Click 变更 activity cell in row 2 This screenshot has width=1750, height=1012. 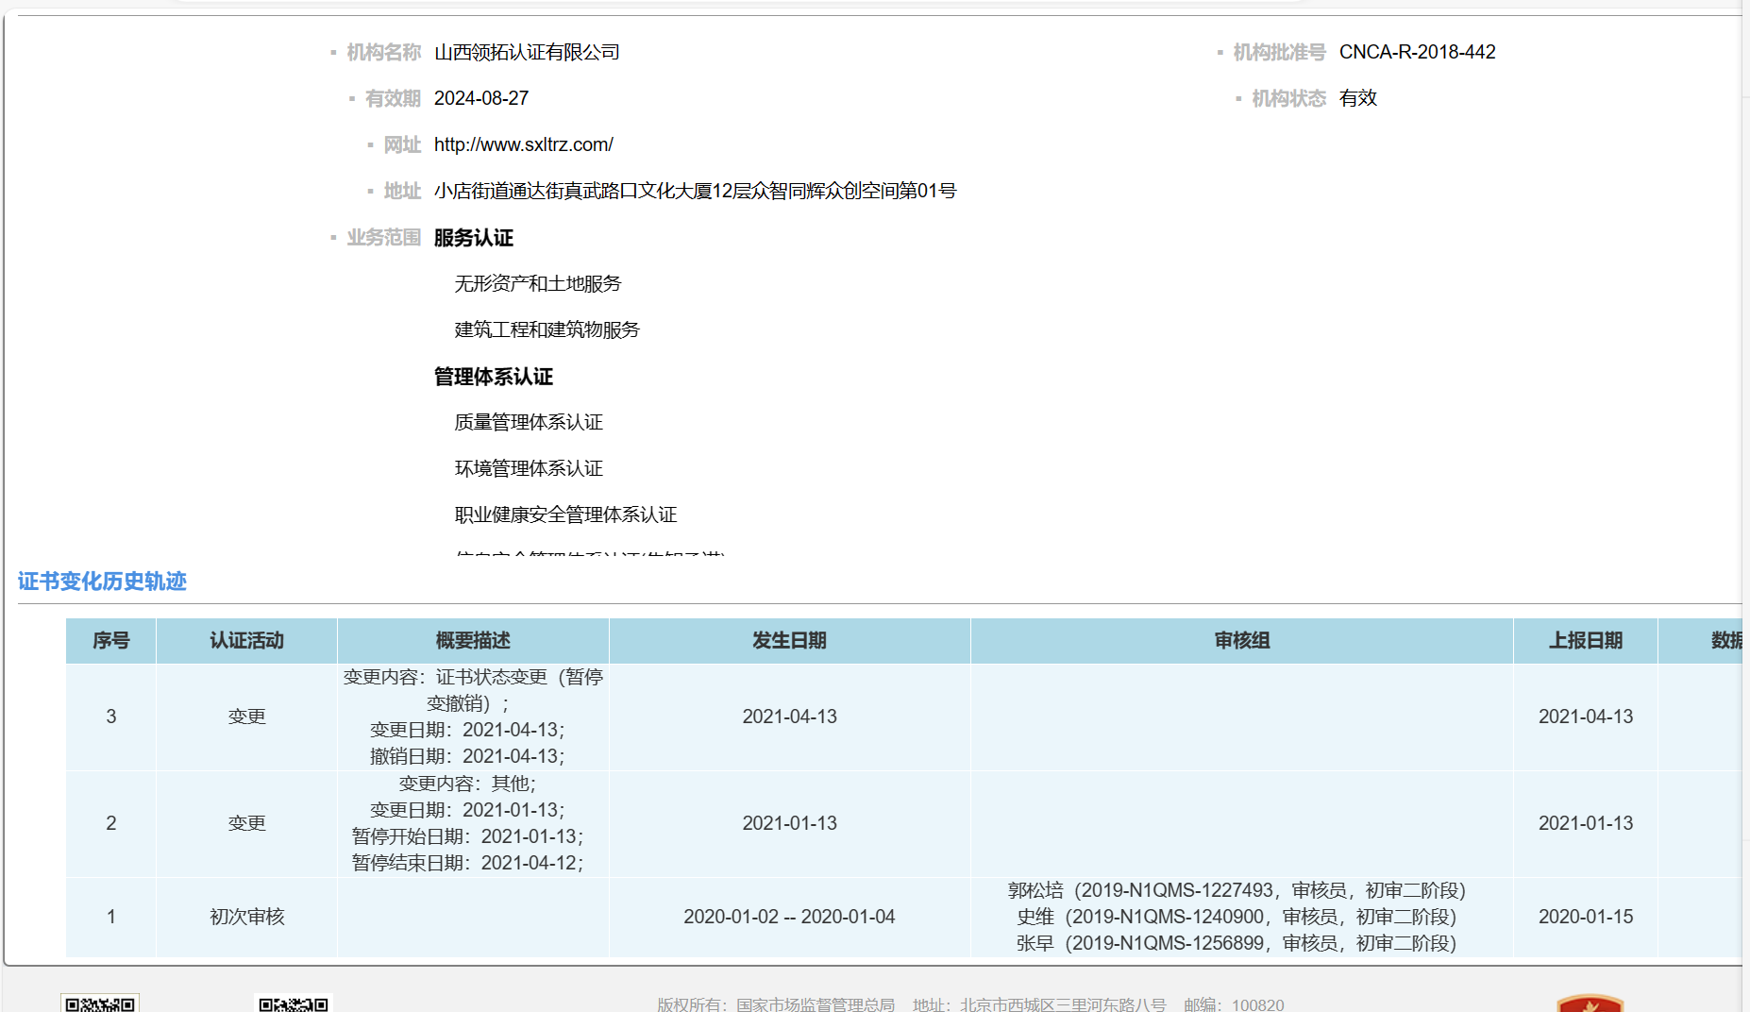click(246, 823)
